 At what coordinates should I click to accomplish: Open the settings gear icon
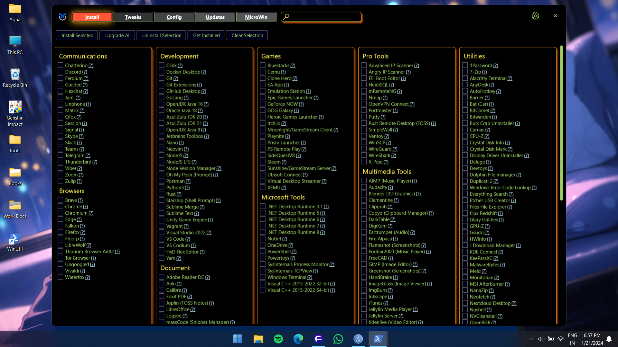(535, 16)
